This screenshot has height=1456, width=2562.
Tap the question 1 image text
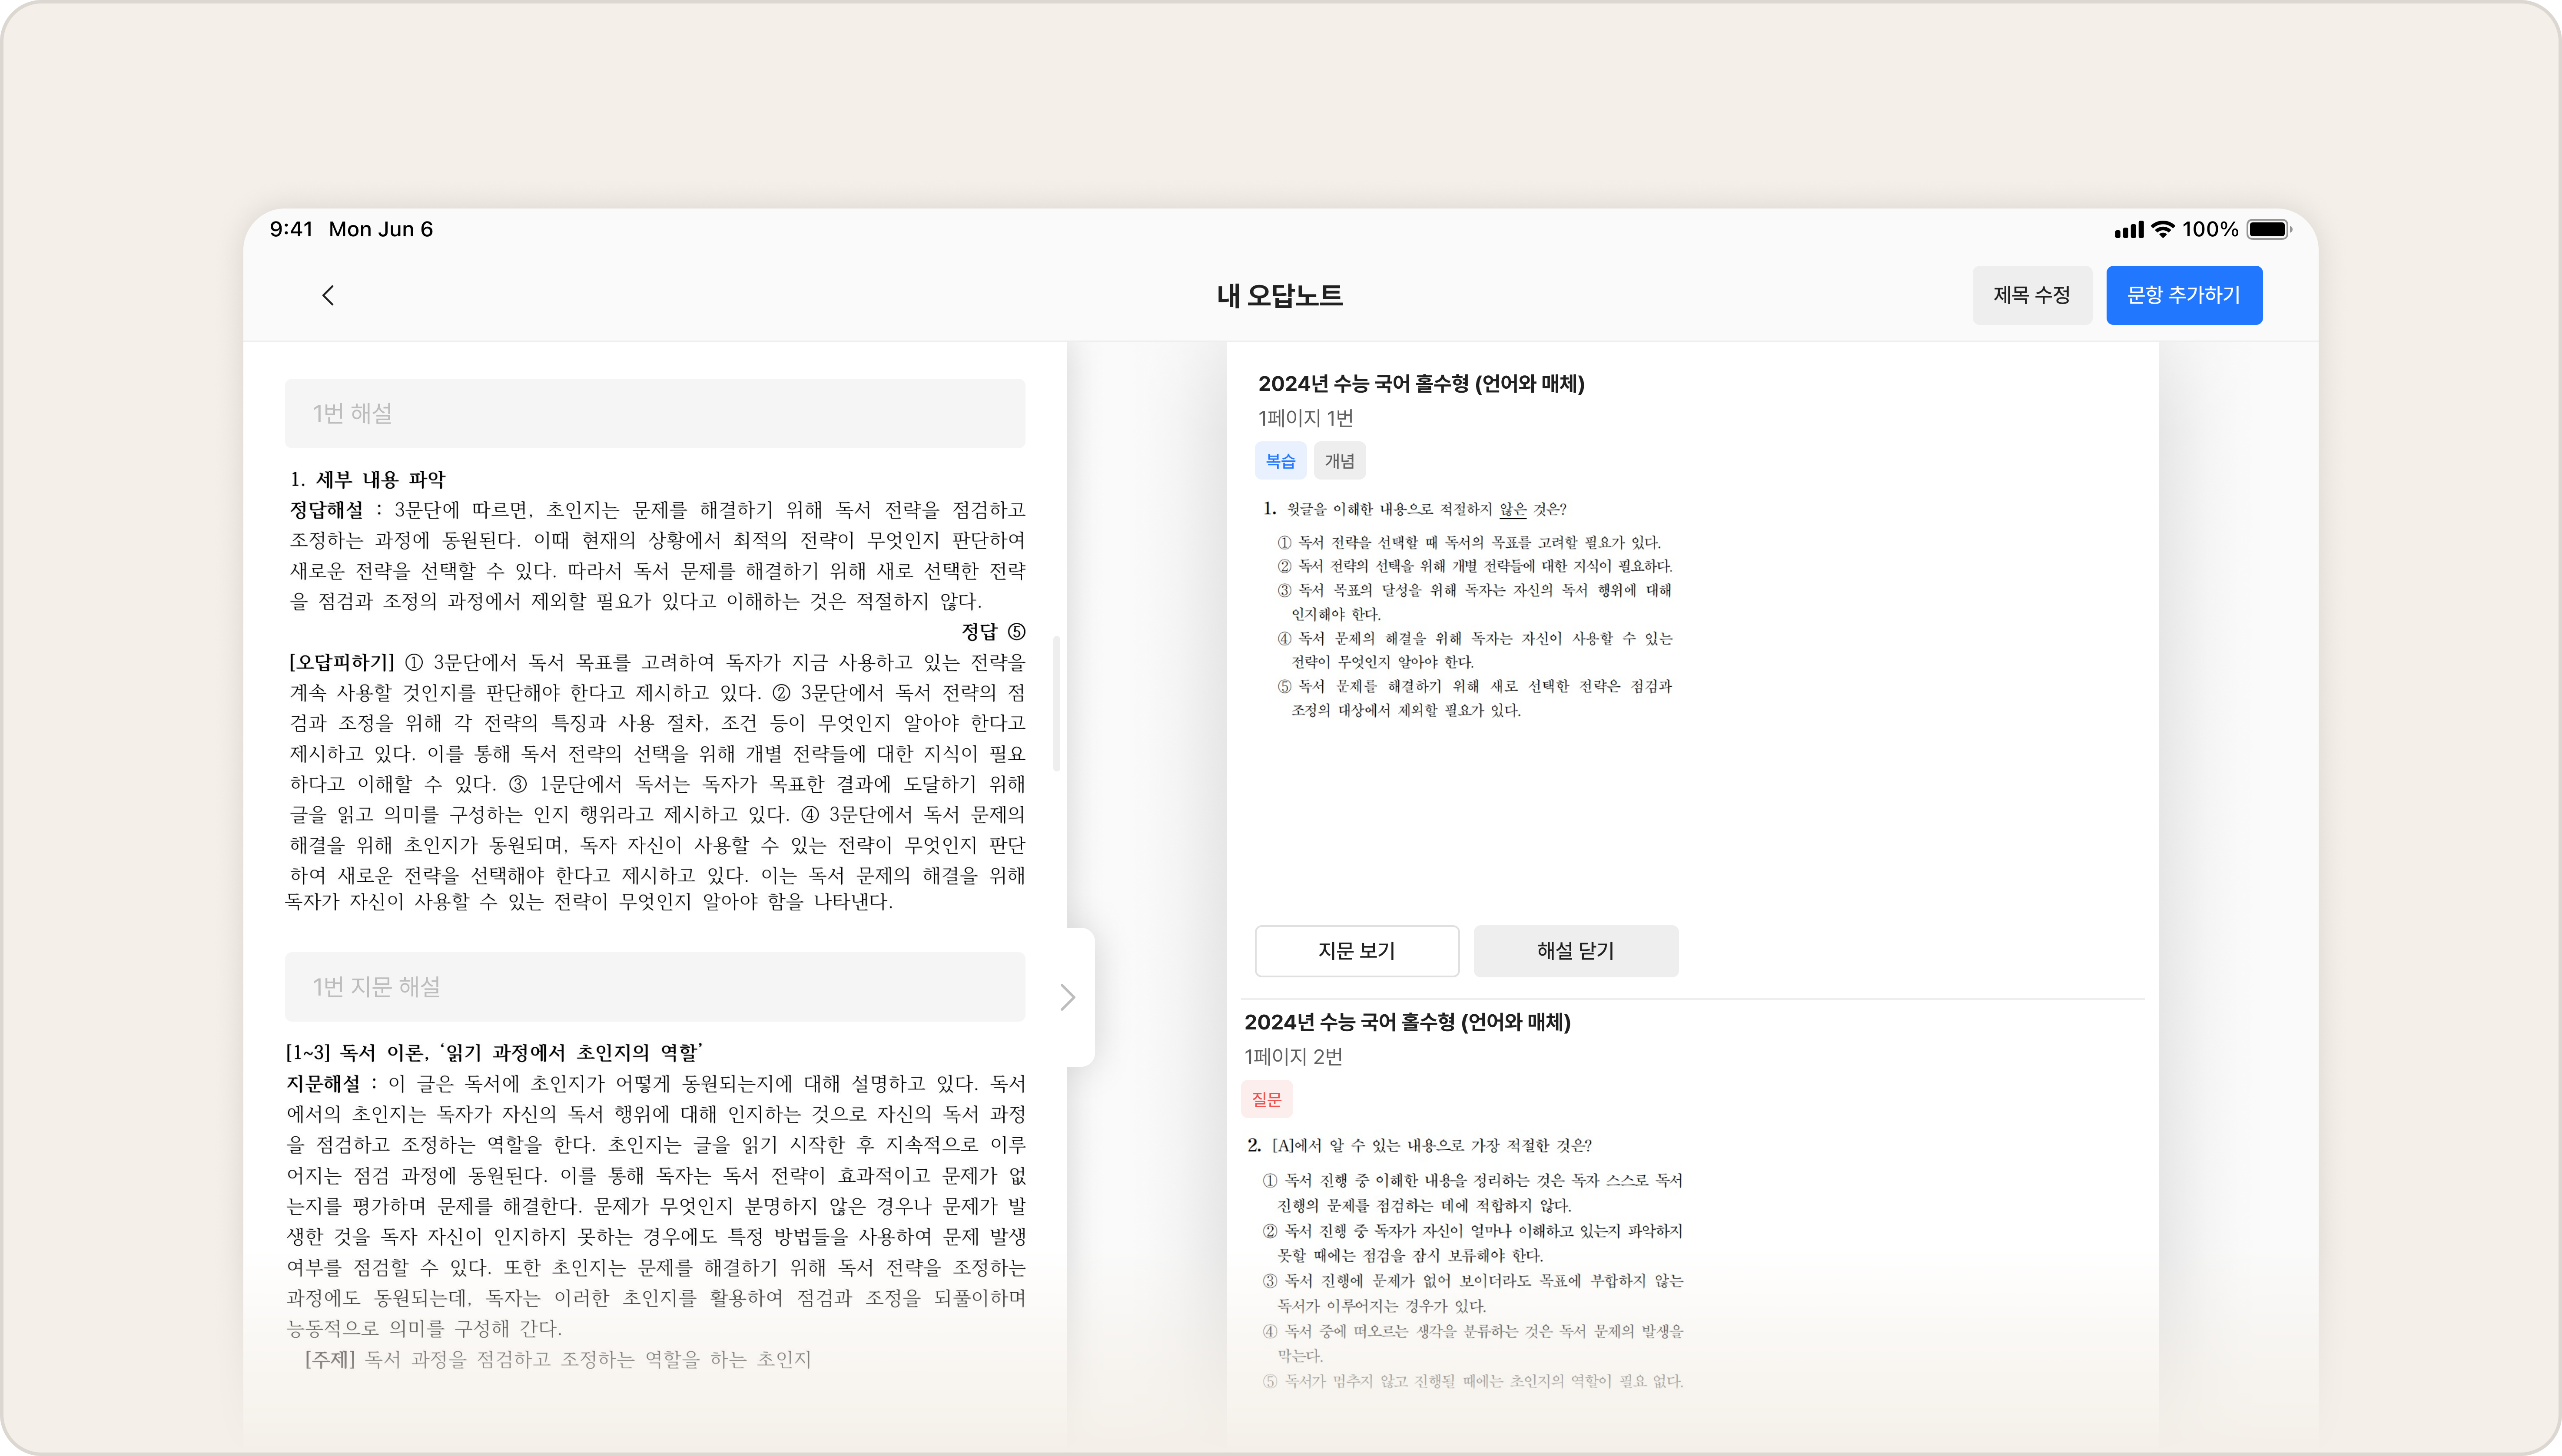1467,609
